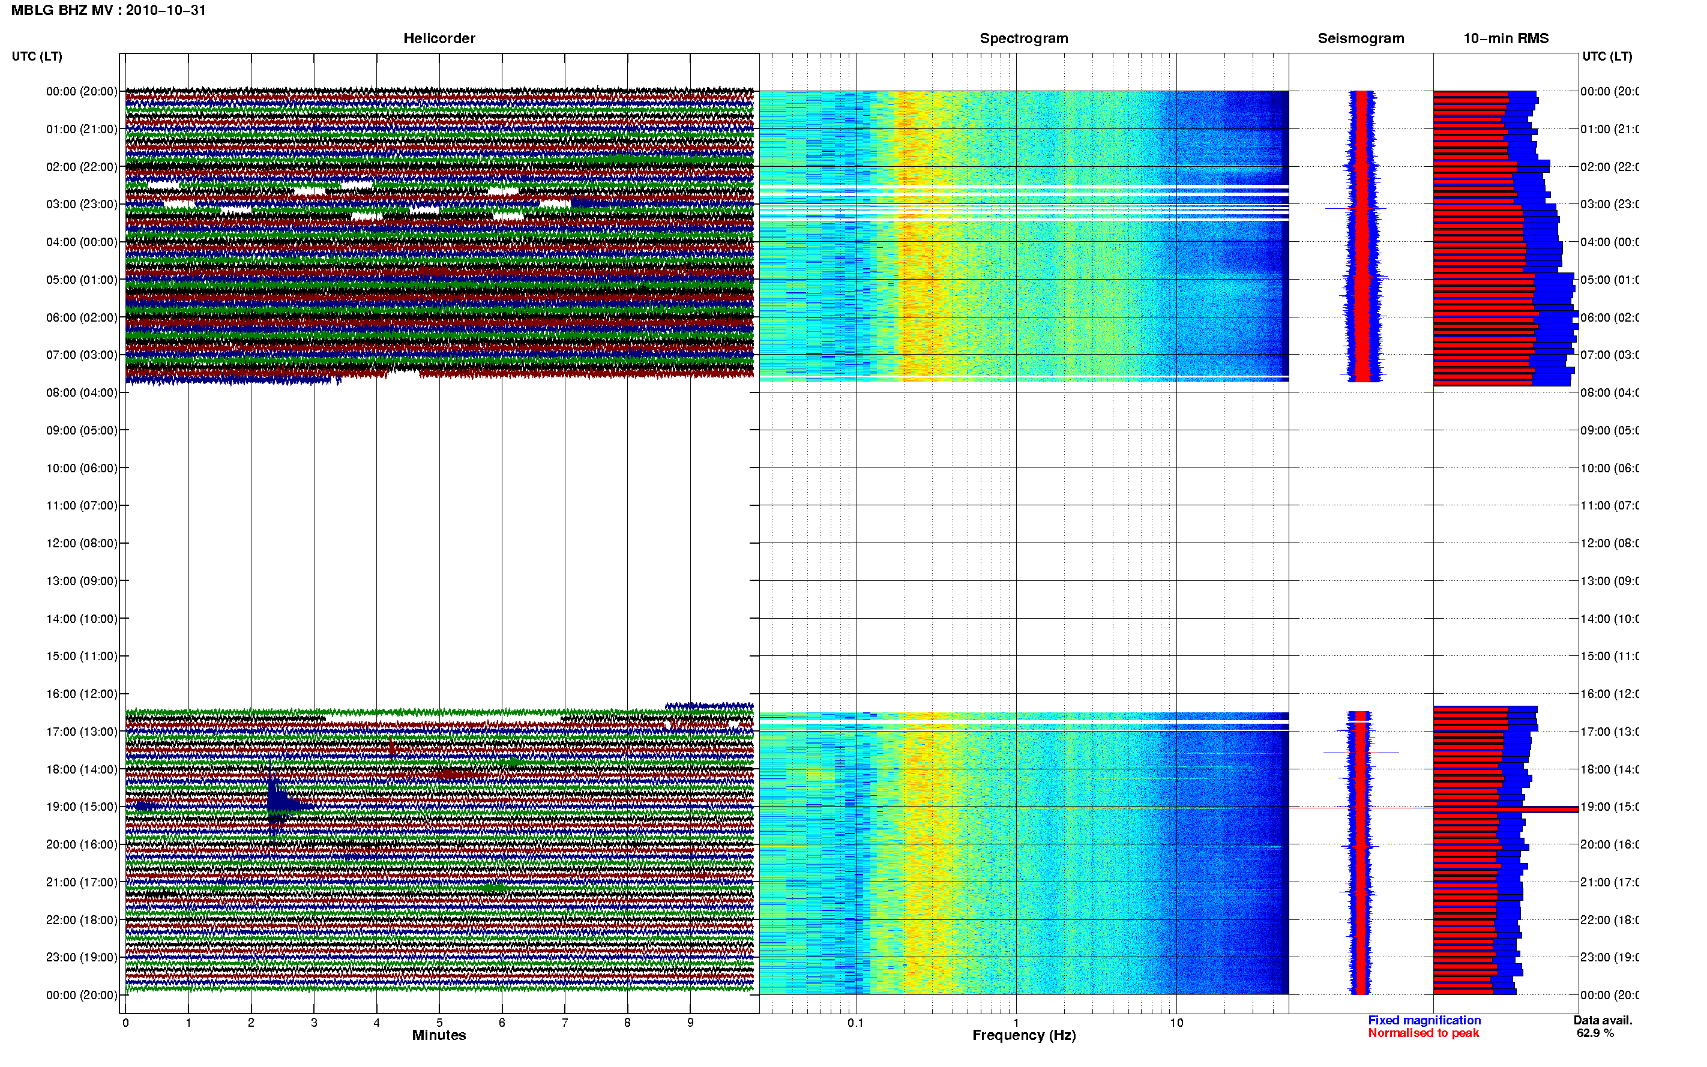Click the left '02:00 (22:00)' time label
The height and width of the screenshot is (1067, 1707).
[82, 167]
